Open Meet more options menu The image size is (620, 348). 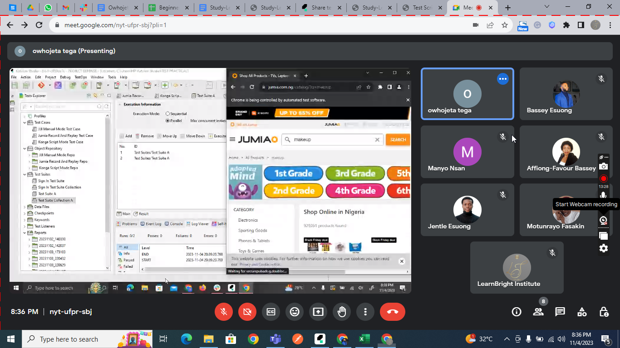(x=365, y=312)
